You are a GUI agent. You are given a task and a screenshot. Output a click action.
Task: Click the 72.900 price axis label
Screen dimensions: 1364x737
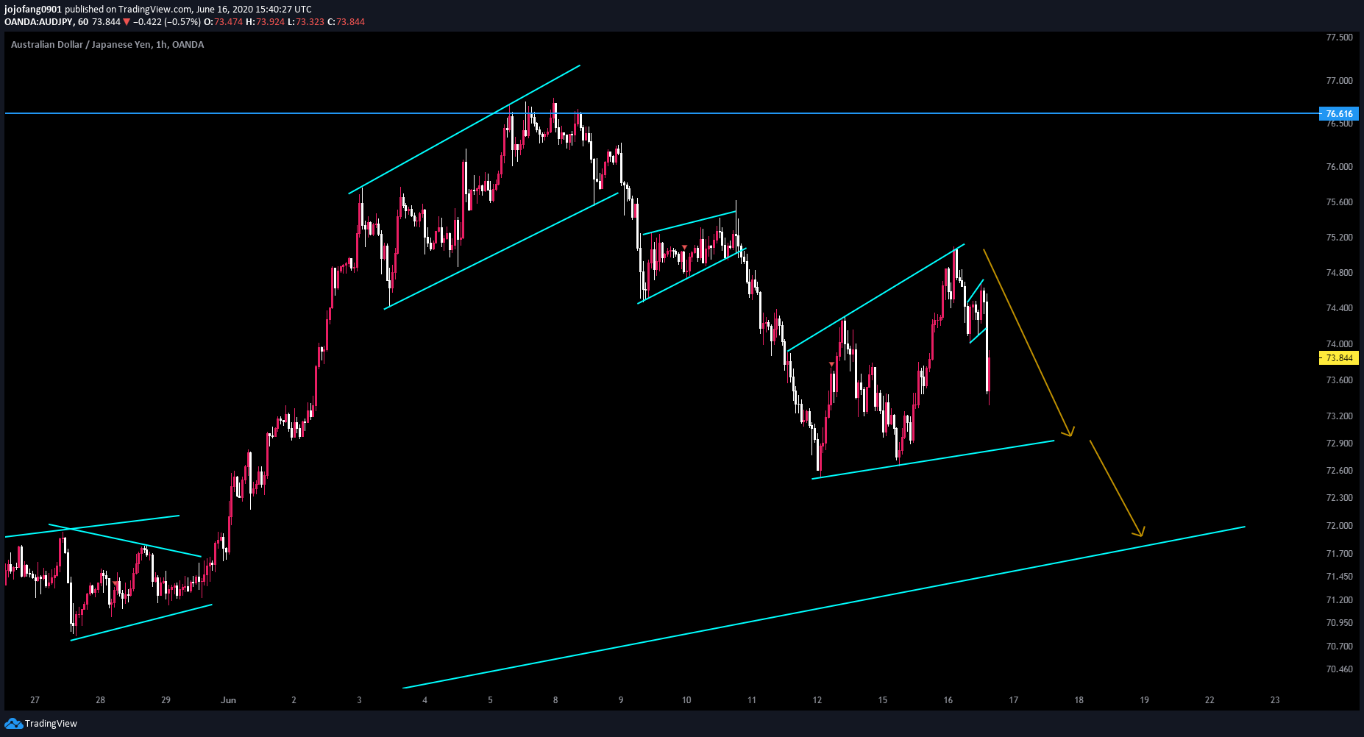point(1339,444)
